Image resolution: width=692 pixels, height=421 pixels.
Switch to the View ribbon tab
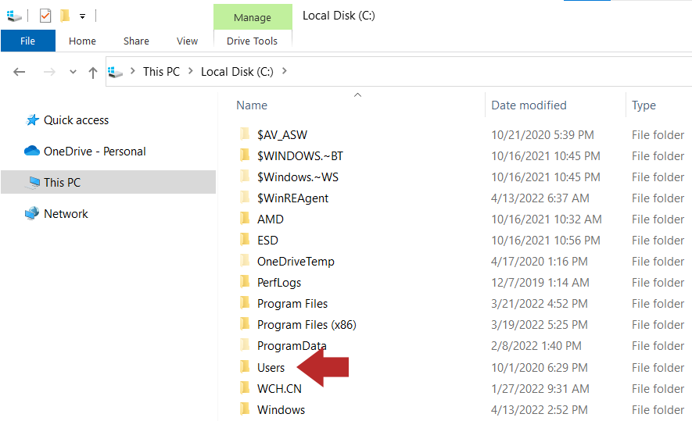coord(187,41)
